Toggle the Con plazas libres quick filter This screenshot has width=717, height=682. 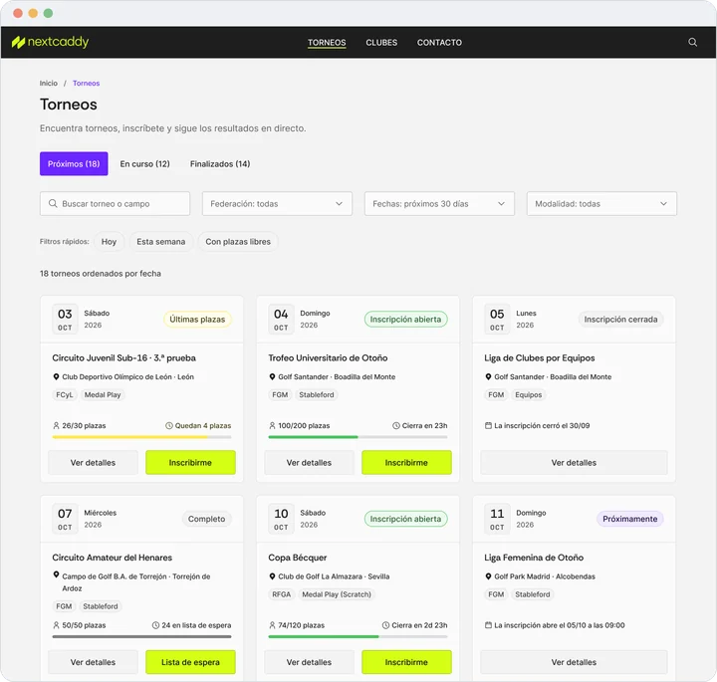click(238, 241)
